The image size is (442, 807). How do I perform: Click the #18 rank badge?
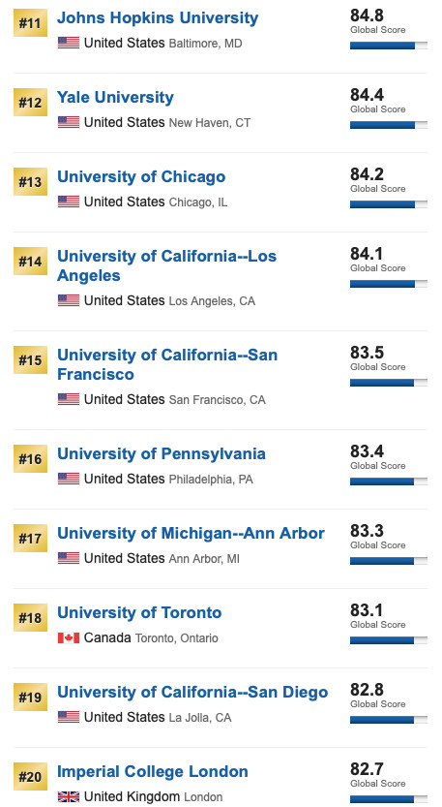[30, 618]
